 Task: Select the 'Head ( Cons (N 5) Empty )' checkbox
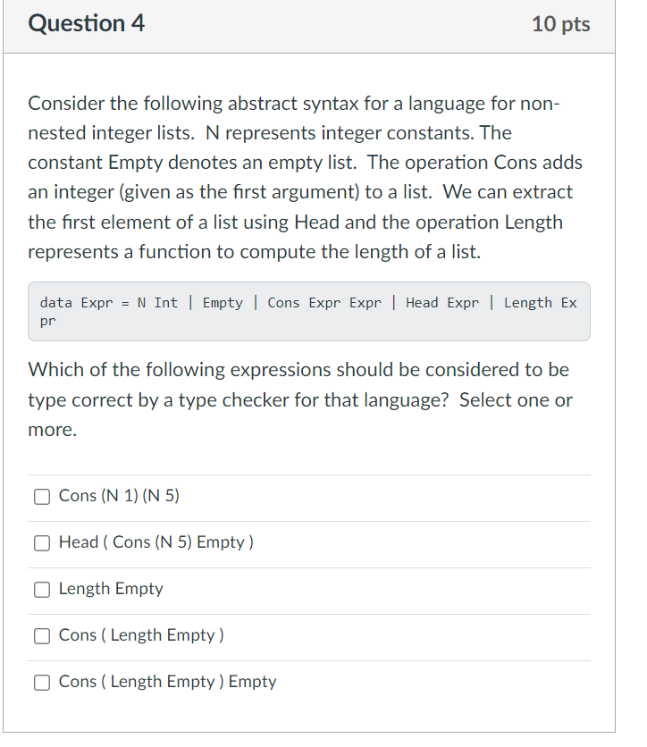pos(41,542)
